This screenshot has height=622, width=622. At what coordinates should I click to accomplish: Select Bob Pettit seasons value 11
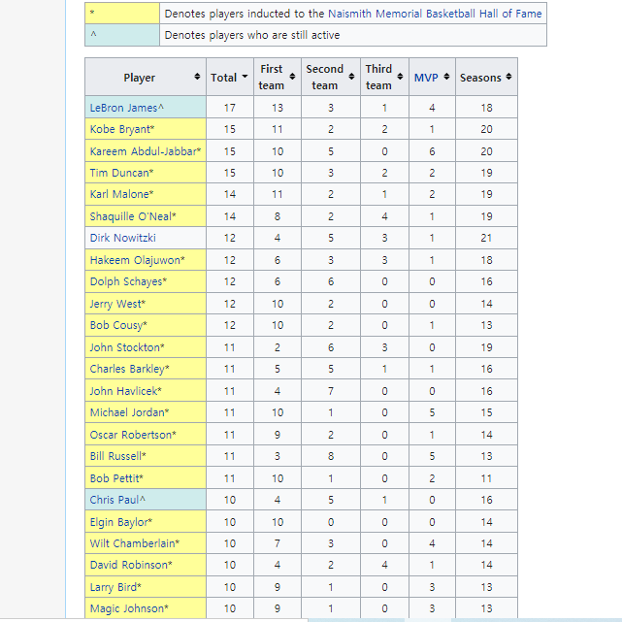(x=486, y=478)
